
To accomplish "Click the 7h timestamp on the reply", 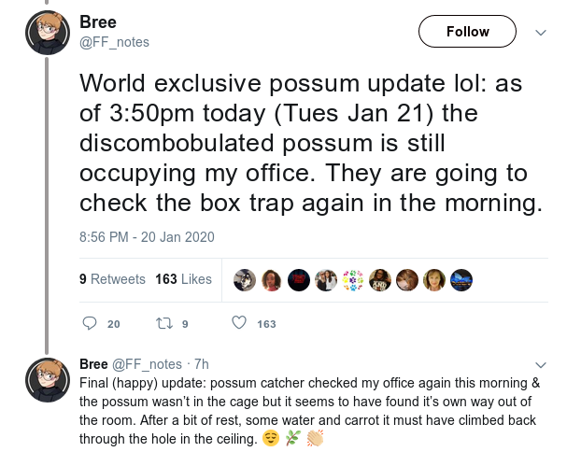I will (x=201, y=364).
